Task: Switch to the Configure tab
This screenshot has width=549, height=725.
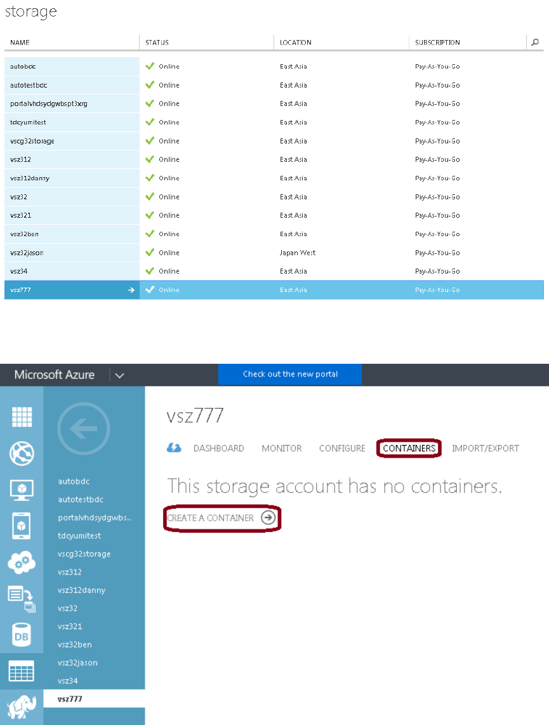Action: [x=342, y=448]
